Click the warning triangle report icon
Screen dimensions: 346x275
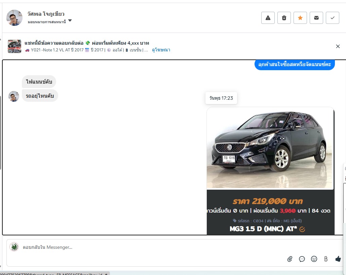point(268,18)
